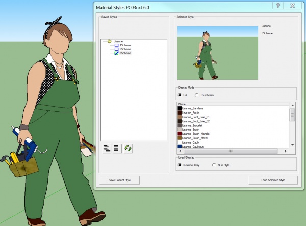
Task: Select Lisanne_Boot_Sole_01 in the material list
Action: (x=196, y=117)
